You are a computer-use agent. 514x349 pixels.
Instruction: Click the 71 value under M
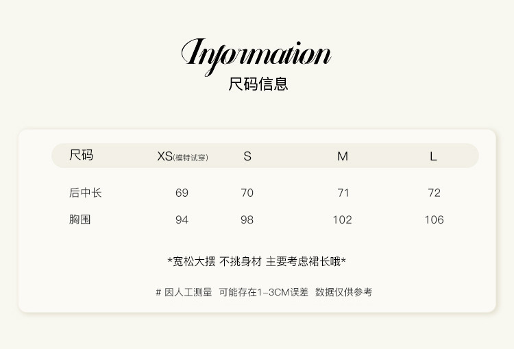[x=343, y=193]
